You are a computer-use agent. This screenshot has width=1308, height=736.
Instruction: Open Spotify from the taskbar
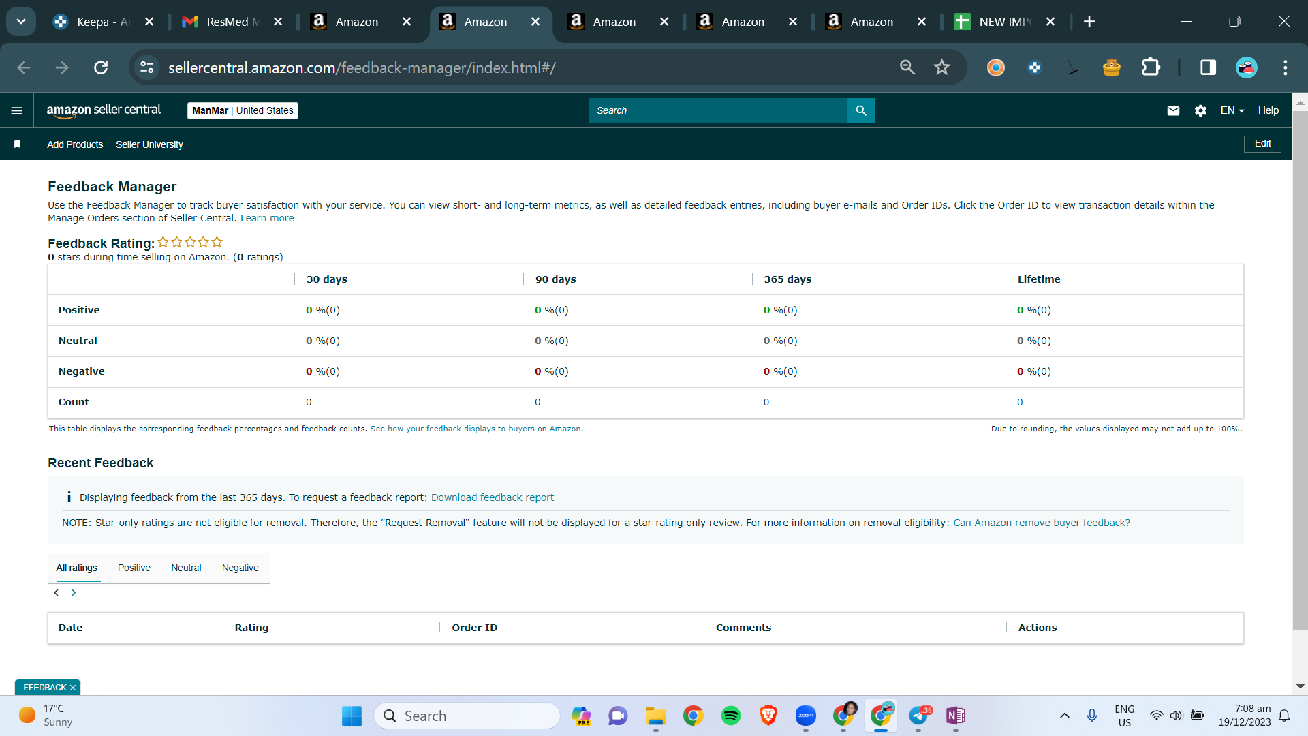click(x=731, y=716)
